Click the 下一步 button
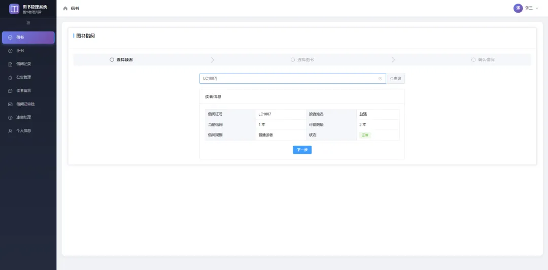The height and width of the screenshot is (270, 548). (x=302, y=150)
